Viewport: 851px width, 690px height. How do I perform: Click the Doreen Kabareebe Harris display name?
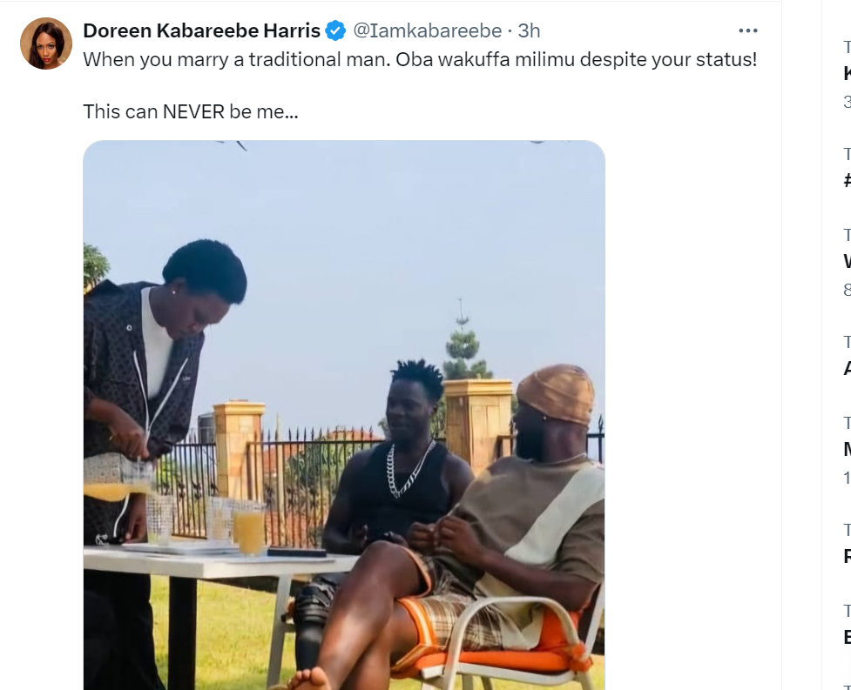(201, 31)
